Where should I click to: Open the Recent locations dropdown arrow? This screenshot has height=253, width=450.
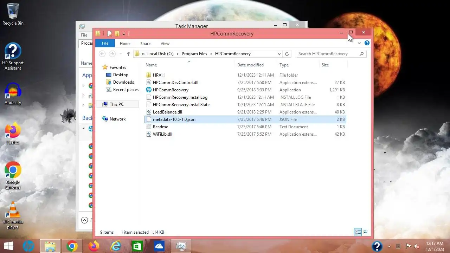[x=121, y=54]
